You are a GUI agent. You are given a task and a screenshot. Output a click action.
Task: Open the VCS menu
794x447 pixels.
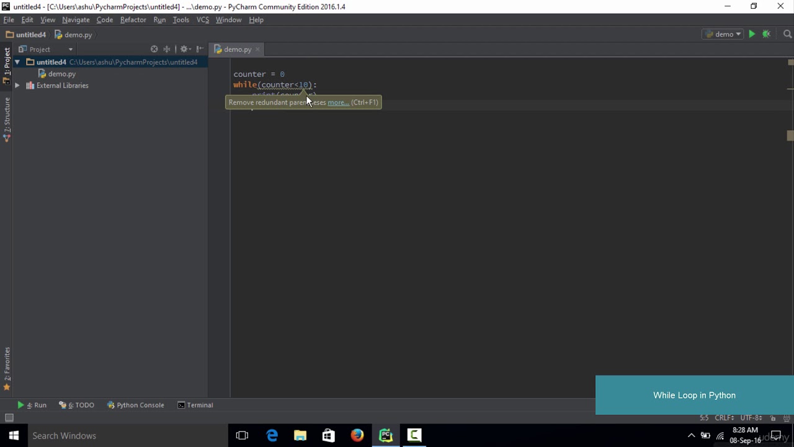pos(203,20)
